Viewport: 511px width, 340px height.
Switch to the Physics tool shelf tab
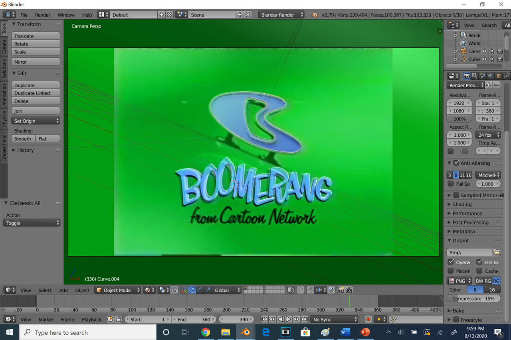[x=4, y=118]
